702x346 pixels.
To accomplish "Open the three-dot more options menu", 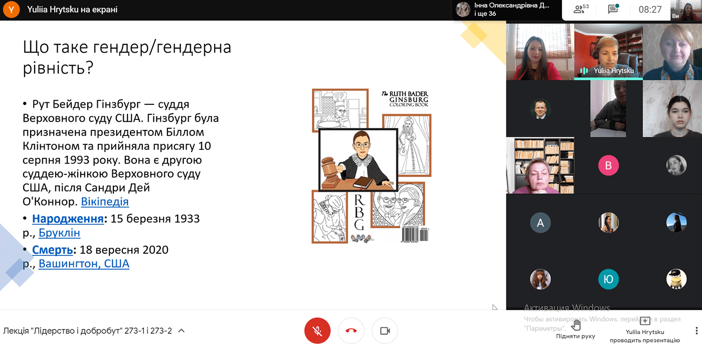I will (696, 331).
